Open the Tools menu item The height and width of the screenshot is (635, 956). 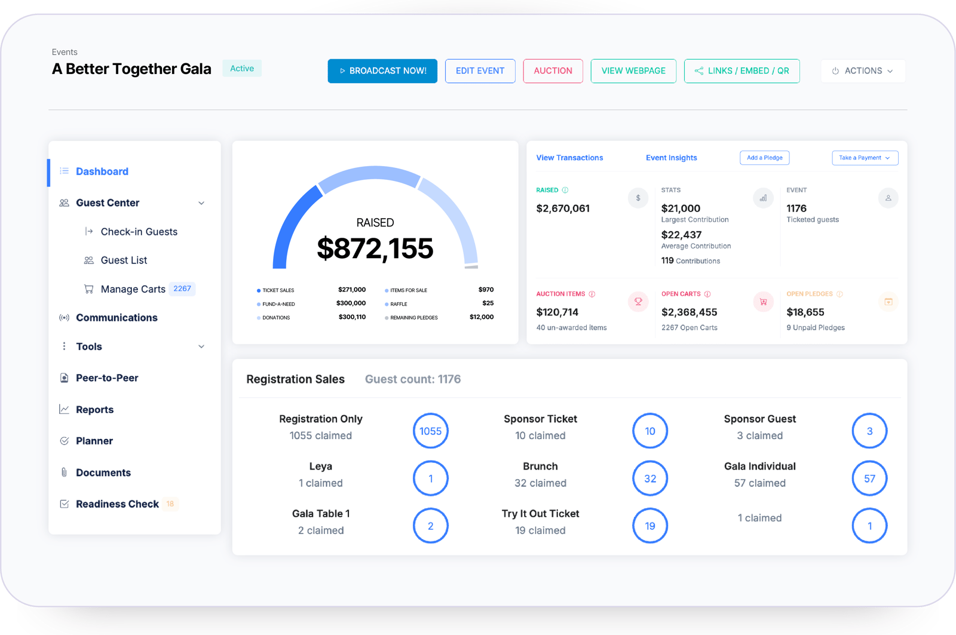coord(89,346)
